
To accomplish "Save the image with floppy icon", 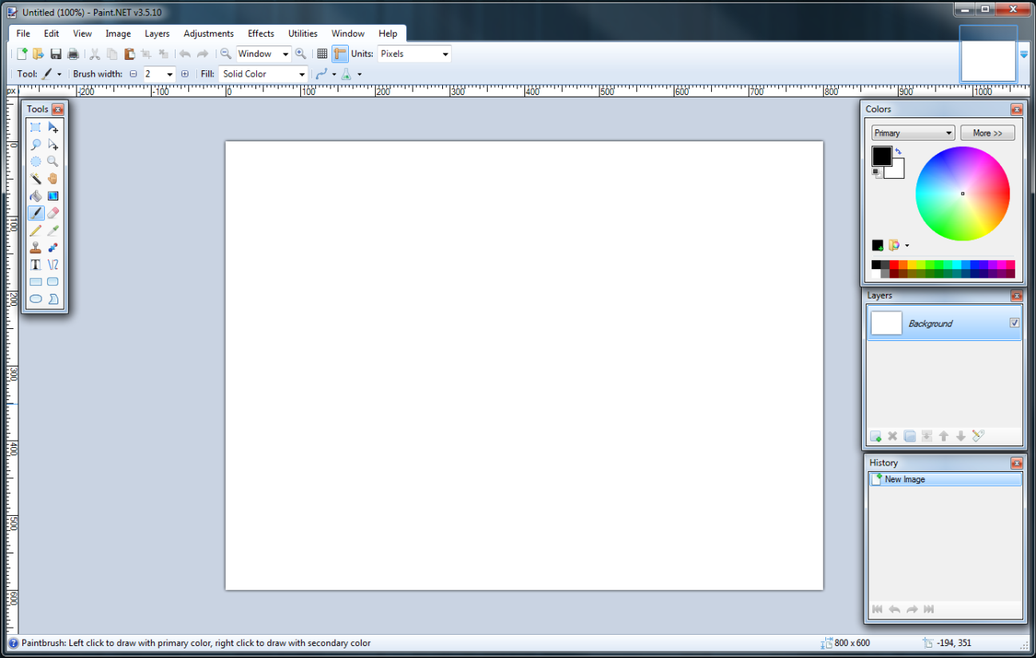I will [x=56, y=54].
